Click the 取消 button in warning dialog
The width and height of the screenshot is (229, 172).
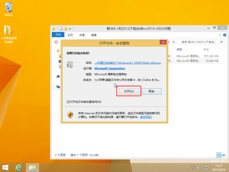point(152,91)
